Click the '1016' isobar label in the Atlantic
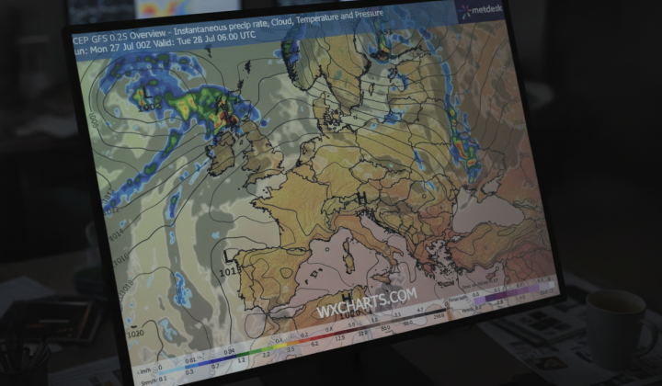Screen dimensions: 662x386 coord(121,257)
